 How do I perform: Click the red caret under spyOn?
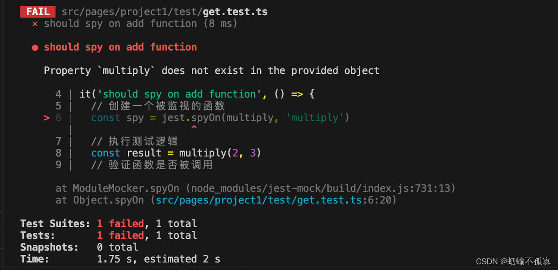click(194, 128)
